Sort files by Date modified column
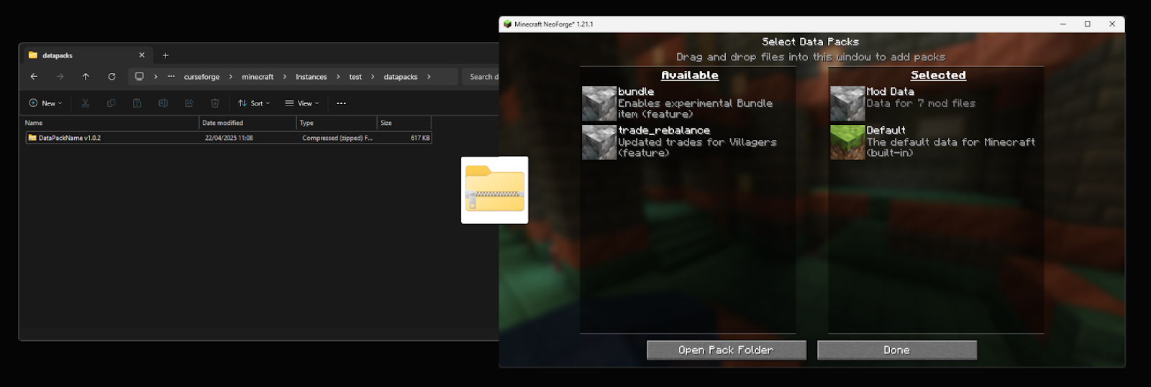 pyautogui.click(x=247, y=123)
